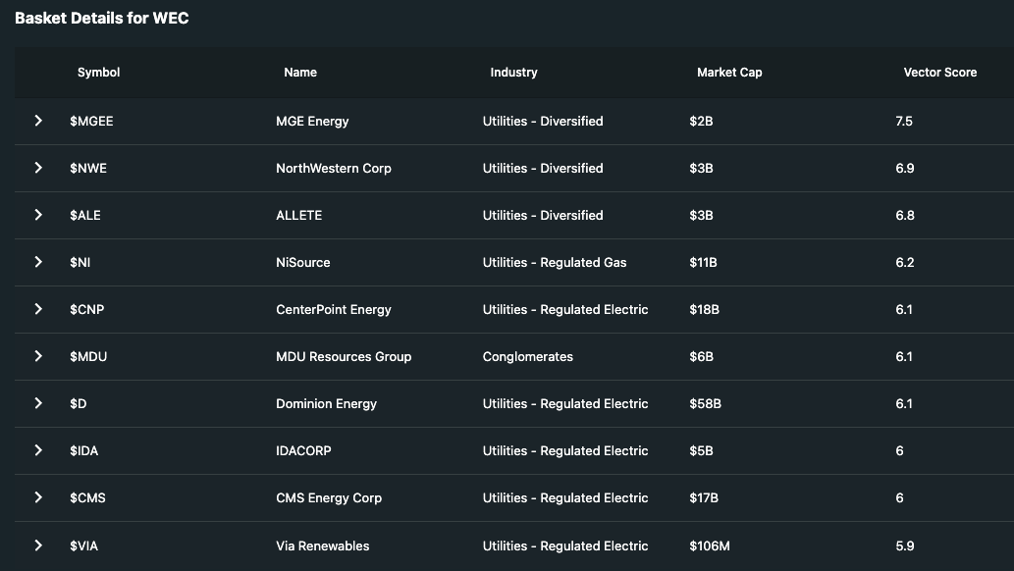The image size is (1014, 571).
Task: Click the $MDU symbol
Action: point(88,356)
